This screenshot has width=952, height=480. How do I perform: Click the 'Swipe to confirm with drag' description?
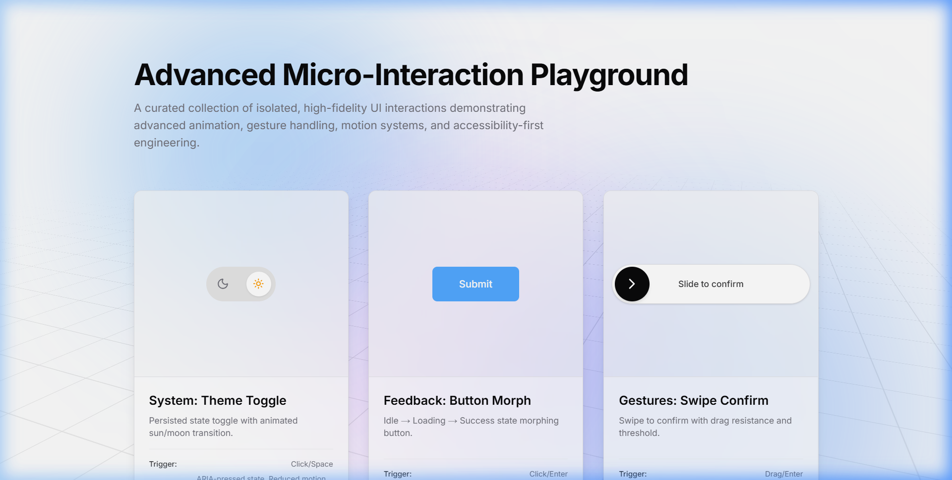[705, 427]
